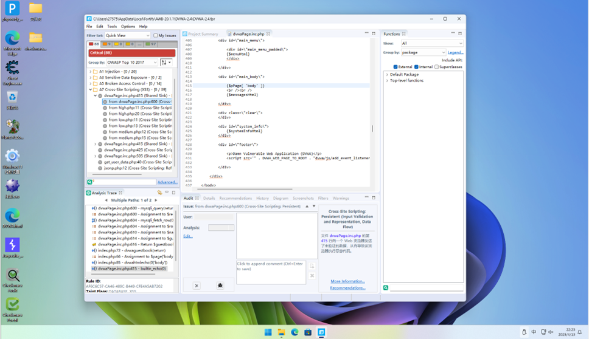Open Microsoft Edge desktop shortcut
Screen dimensions: 589x339
12,43
